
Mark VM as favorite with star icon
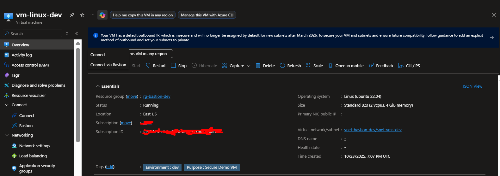82,15
